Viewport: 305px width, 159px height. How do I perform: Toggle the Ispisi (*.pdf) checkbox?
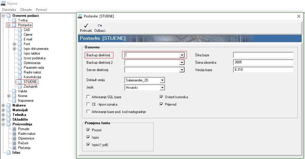pyautogui.click(x=88, y=145)
